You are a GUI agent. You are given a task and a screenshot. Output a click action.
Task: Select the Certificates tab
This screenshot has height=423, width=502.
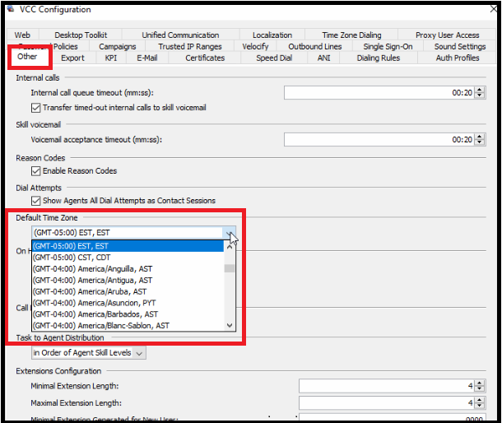[205, 58]
